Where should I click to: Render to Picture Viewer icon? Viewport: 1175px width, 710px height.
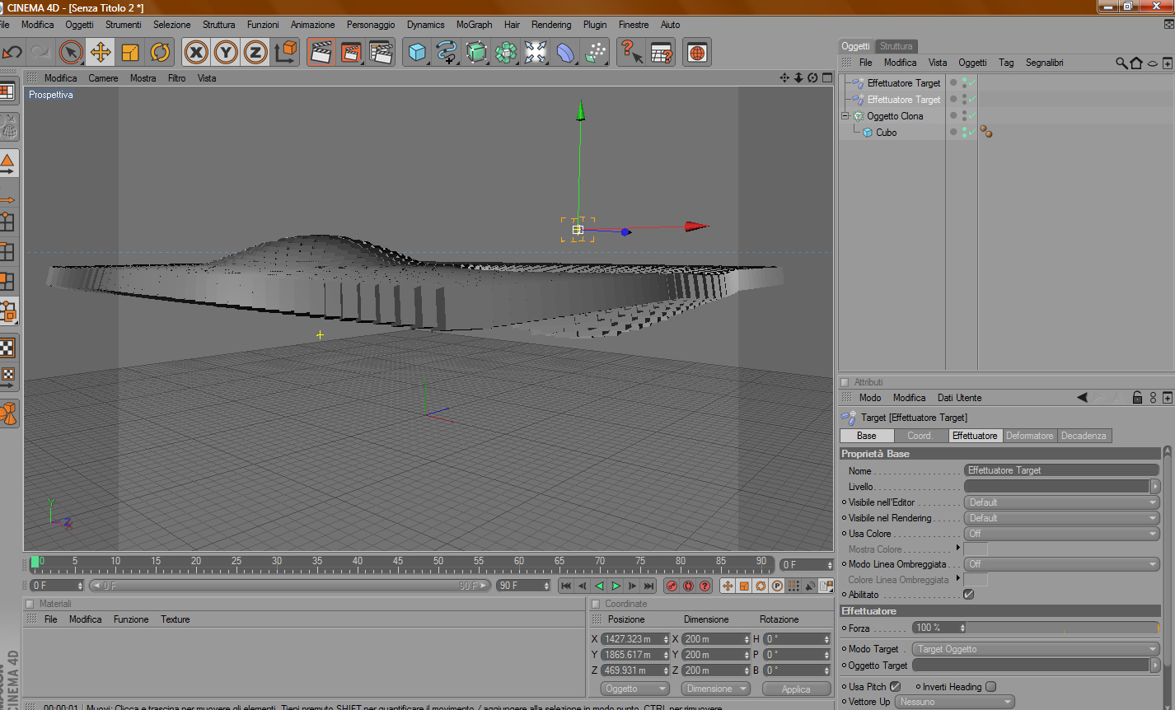click(351, 53)
